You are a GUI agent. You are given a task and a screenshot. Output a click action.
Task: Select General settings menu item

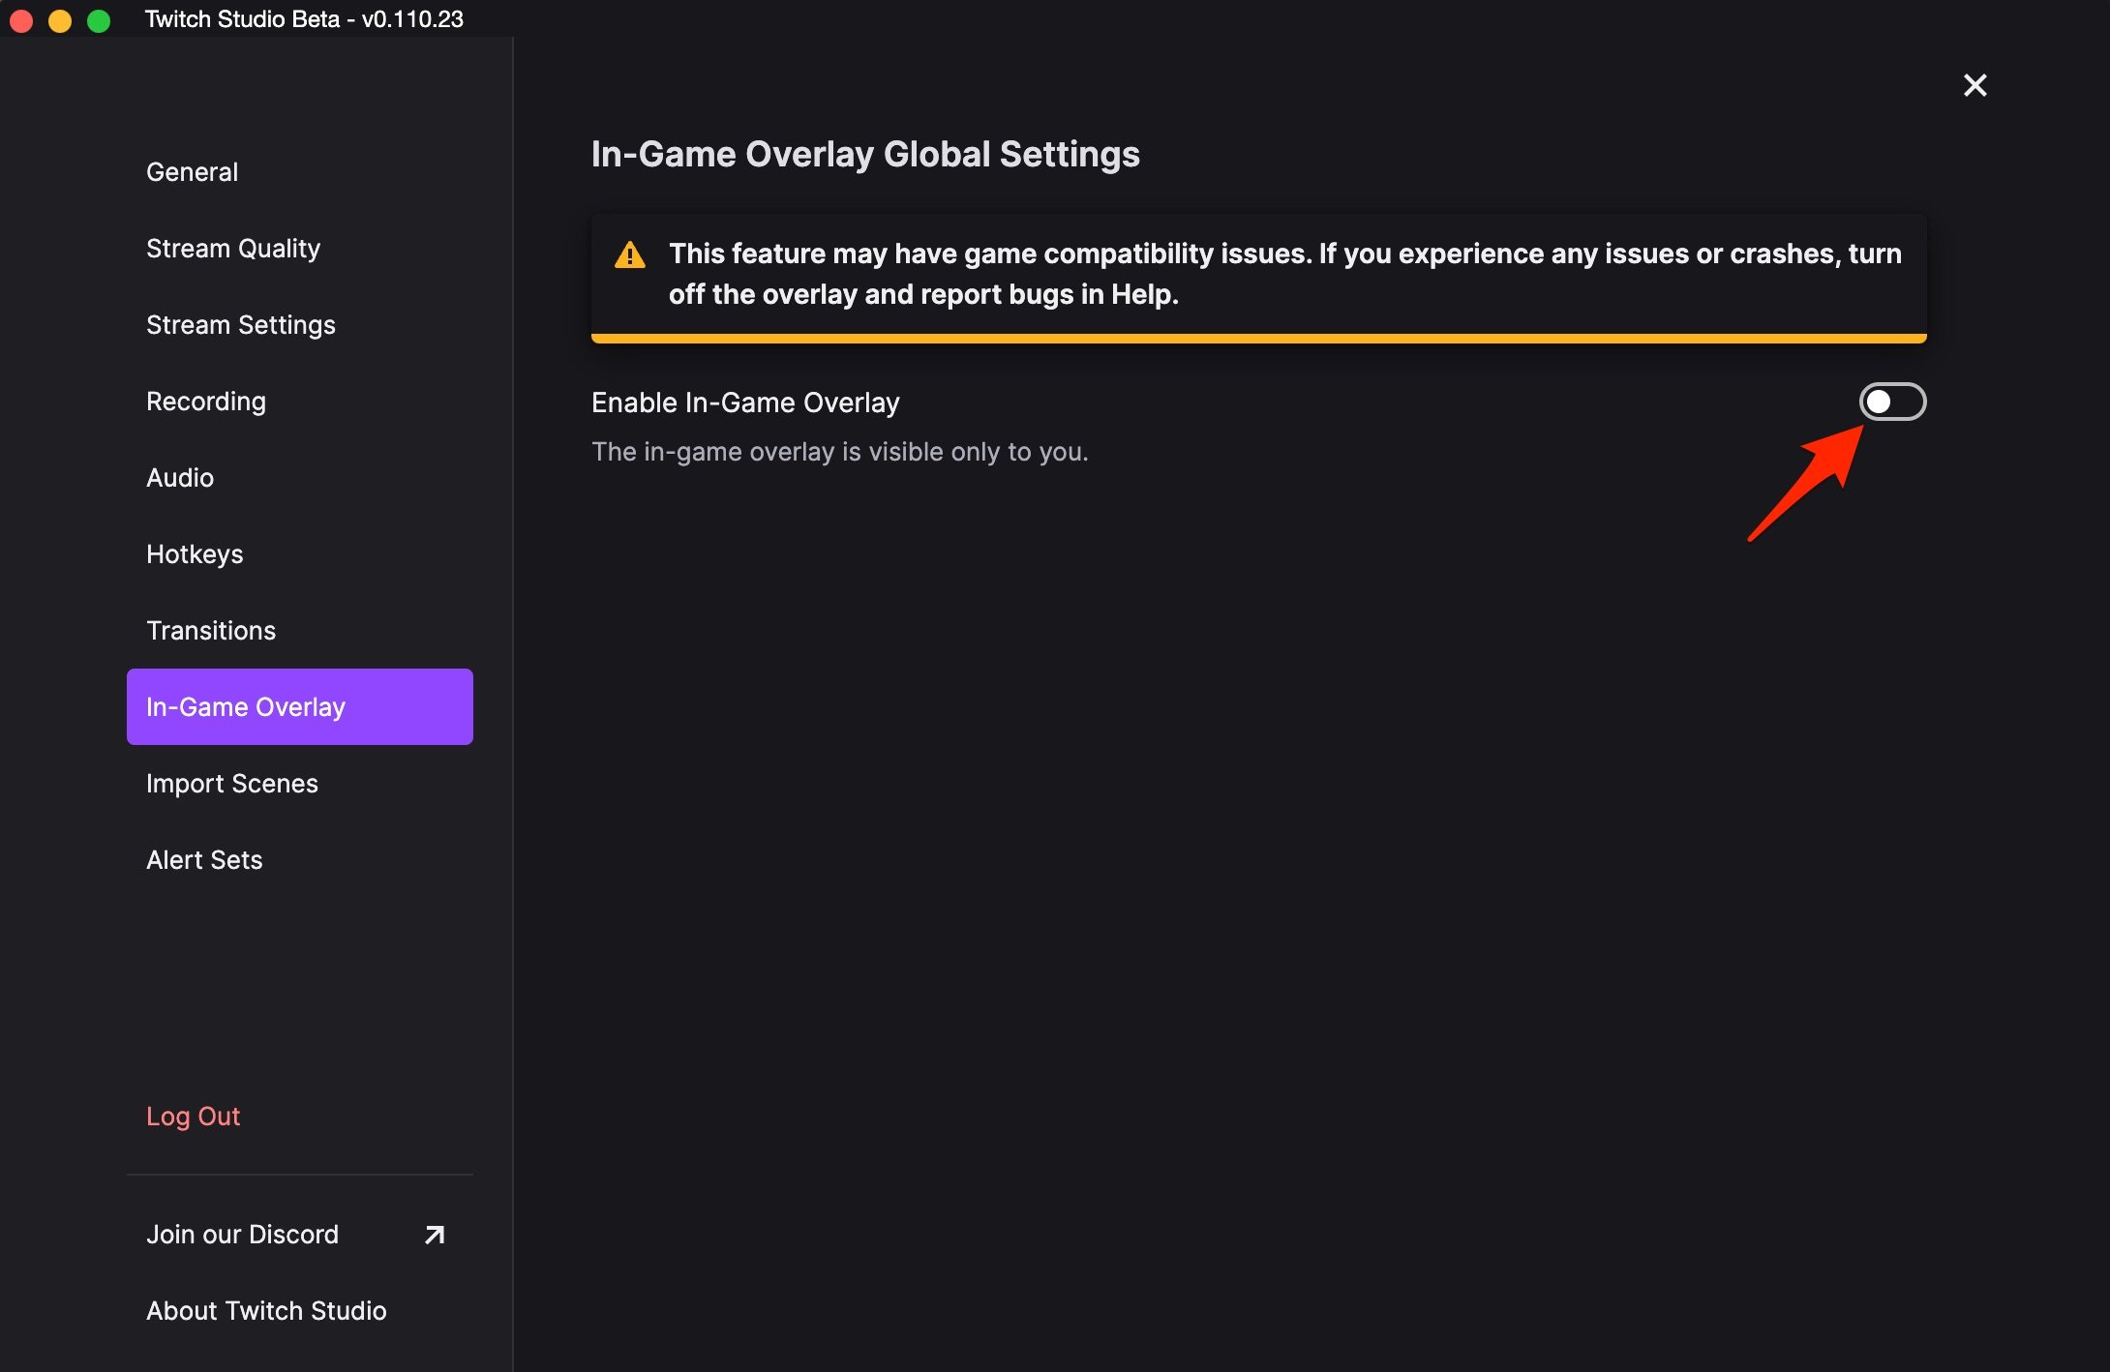[x=191, y=170]
